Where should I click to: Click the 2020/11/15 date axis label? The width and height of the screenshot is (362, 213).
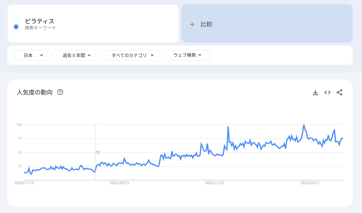click(24, 183)
